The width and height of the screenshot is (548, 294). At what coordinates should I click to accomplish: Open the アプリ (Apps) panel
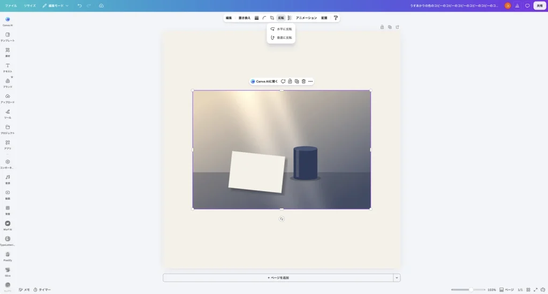[x=7, y=145]
